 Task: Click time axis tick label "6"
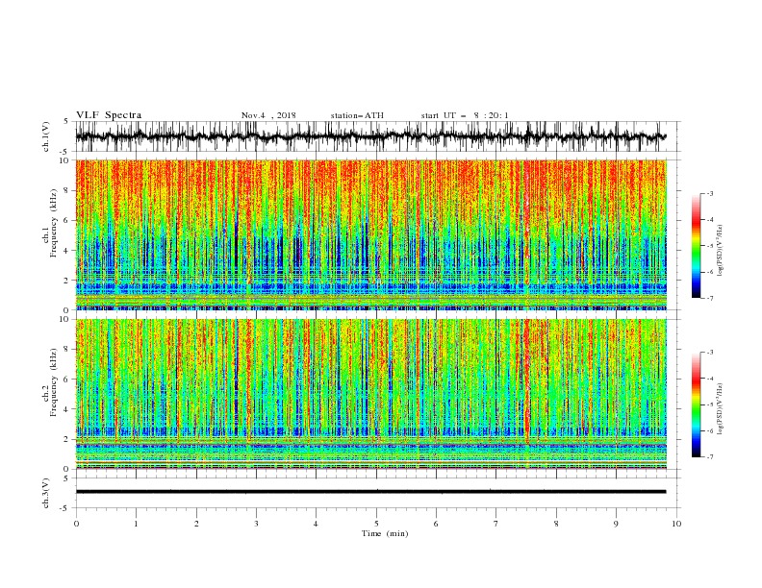point(437,524)
